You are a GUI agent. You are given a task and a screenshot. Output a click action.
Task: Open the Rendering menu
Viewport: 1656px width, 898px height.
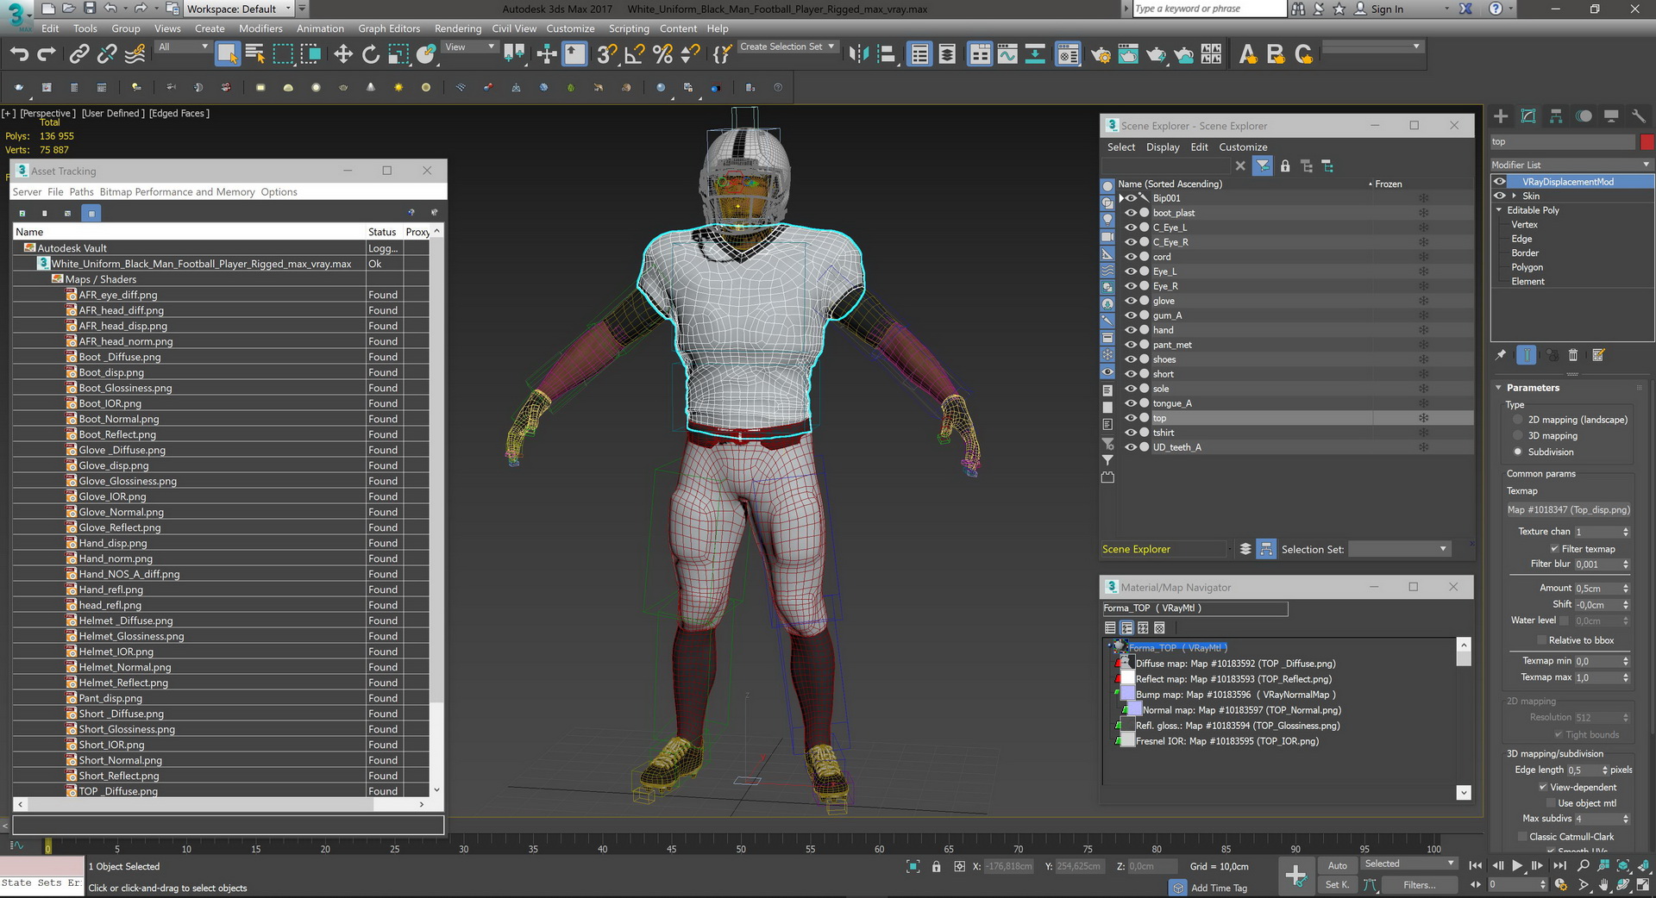click(458, 28)
